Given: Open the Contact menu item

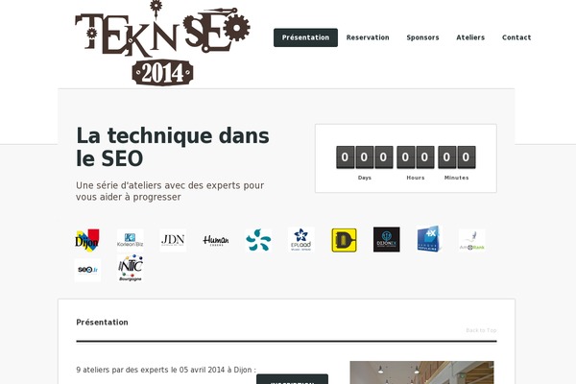Looking at the screenshot, I should [x=516, y=37].
